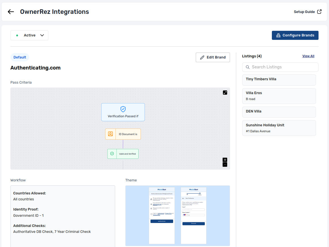This screenshot has width=329, height=247.
Task: Open the Setup Guide external link
Action: (x=308, y=12)
